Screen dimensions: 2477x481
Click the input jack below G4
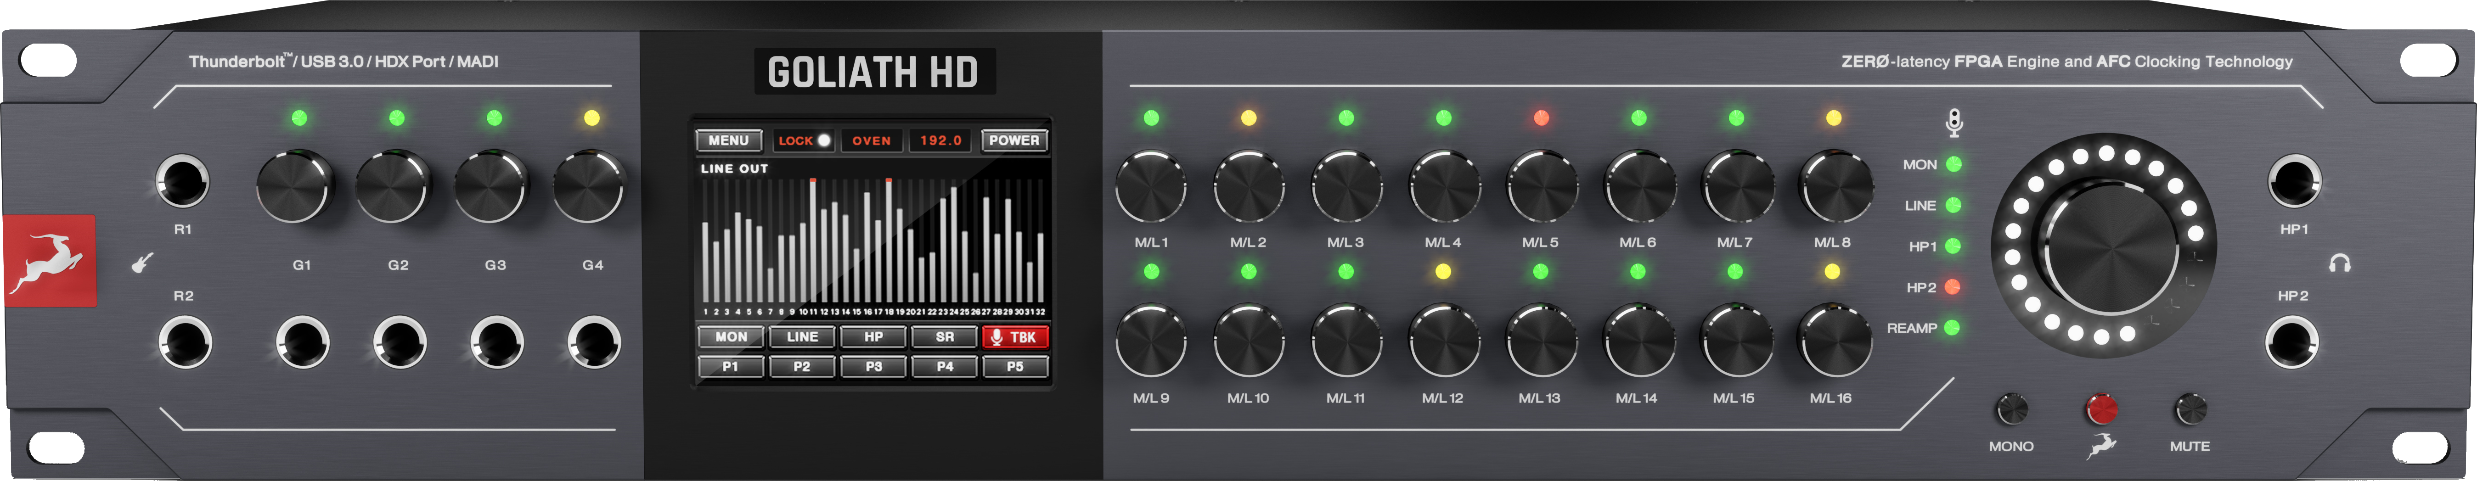pyautogui.click(x=594, y=341)
